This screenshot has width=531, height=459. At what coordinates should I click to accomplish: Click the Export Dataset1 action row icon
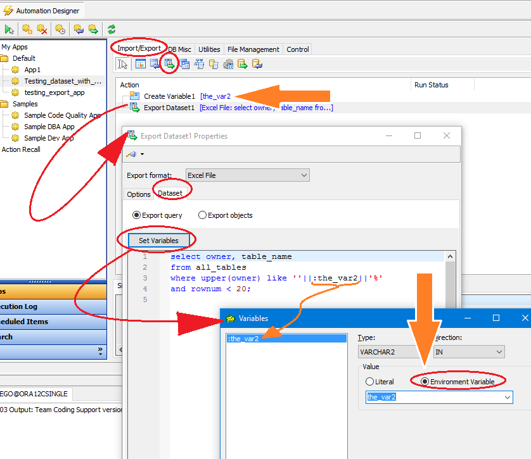134,108
